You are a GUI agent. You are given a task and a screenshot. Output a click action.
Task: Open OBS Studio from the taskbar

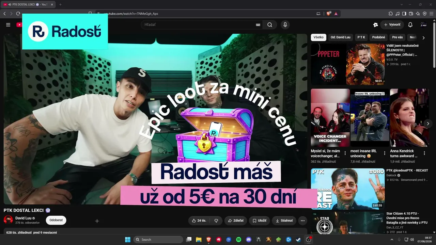[x=309, y=240]
